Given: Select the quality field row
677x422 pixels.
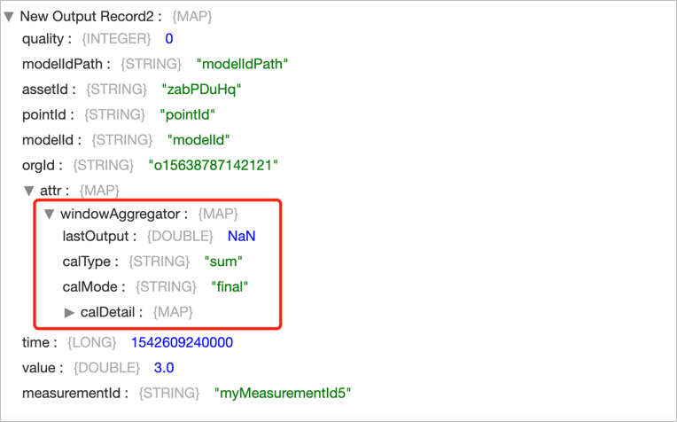Looking at the screenshot, I should click(97, 39).
